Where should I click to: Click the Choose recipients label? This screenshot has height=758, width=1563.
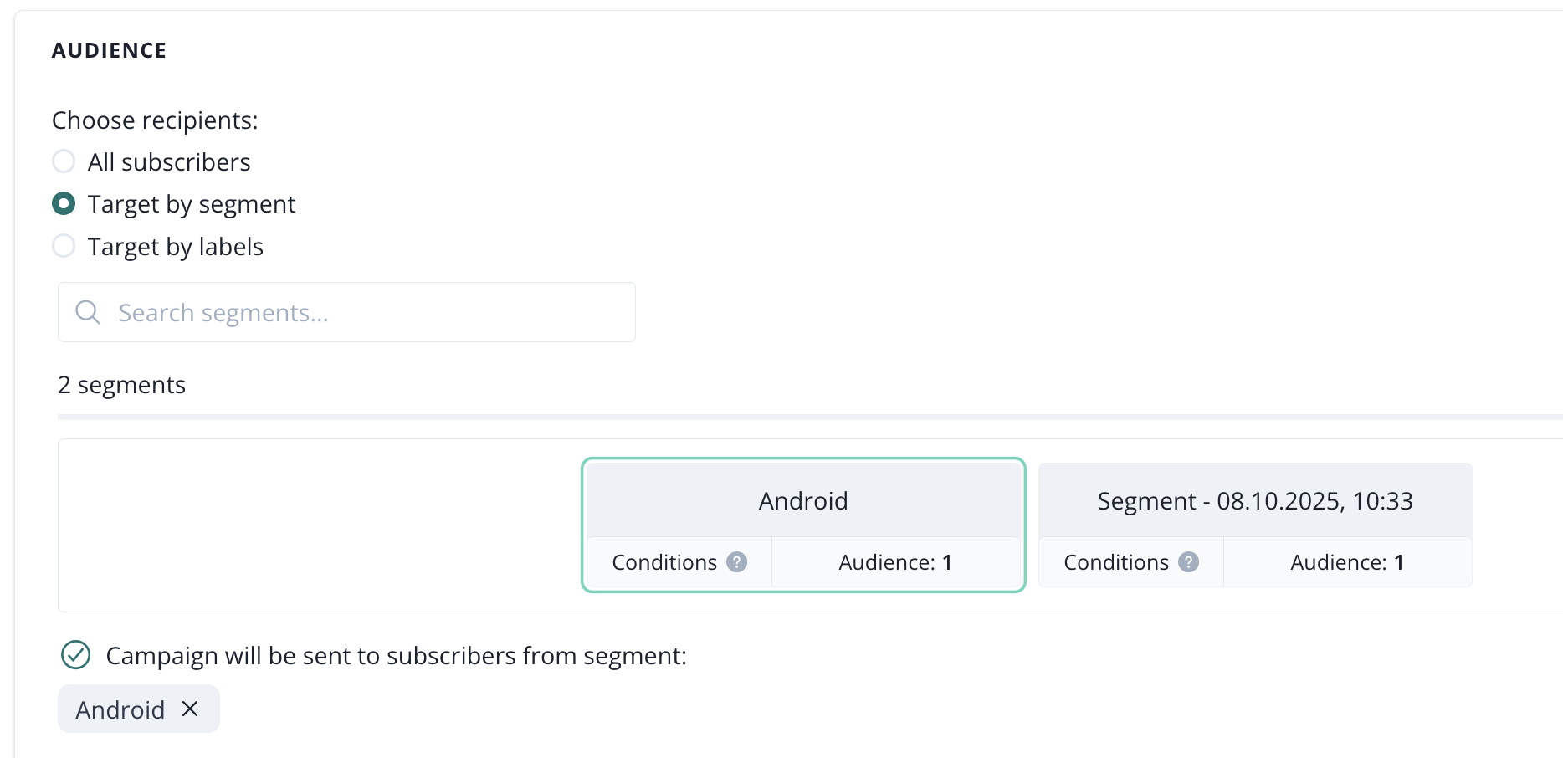pyautogui.click(x=155, y=120)
